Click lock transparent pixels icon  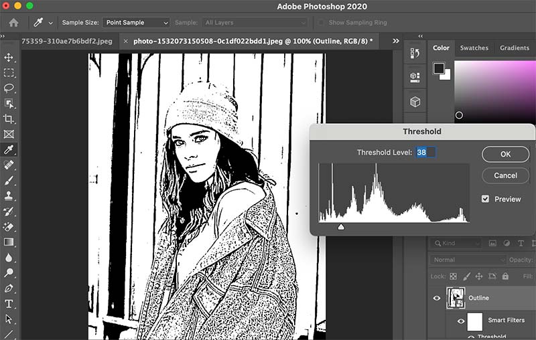point(454,276)
